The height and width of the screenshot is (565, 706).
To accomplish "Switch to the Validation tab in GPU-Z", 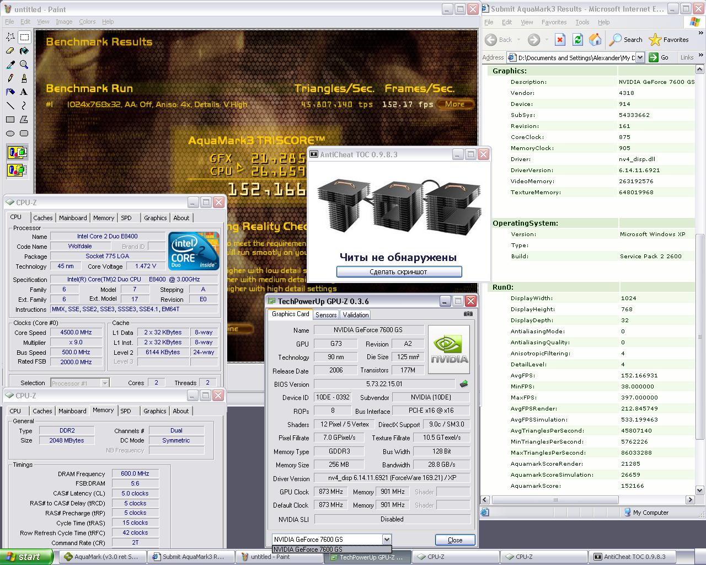I will point(356,315).
